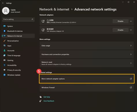Disable the TAP-Windows Adapter V9

121,30
